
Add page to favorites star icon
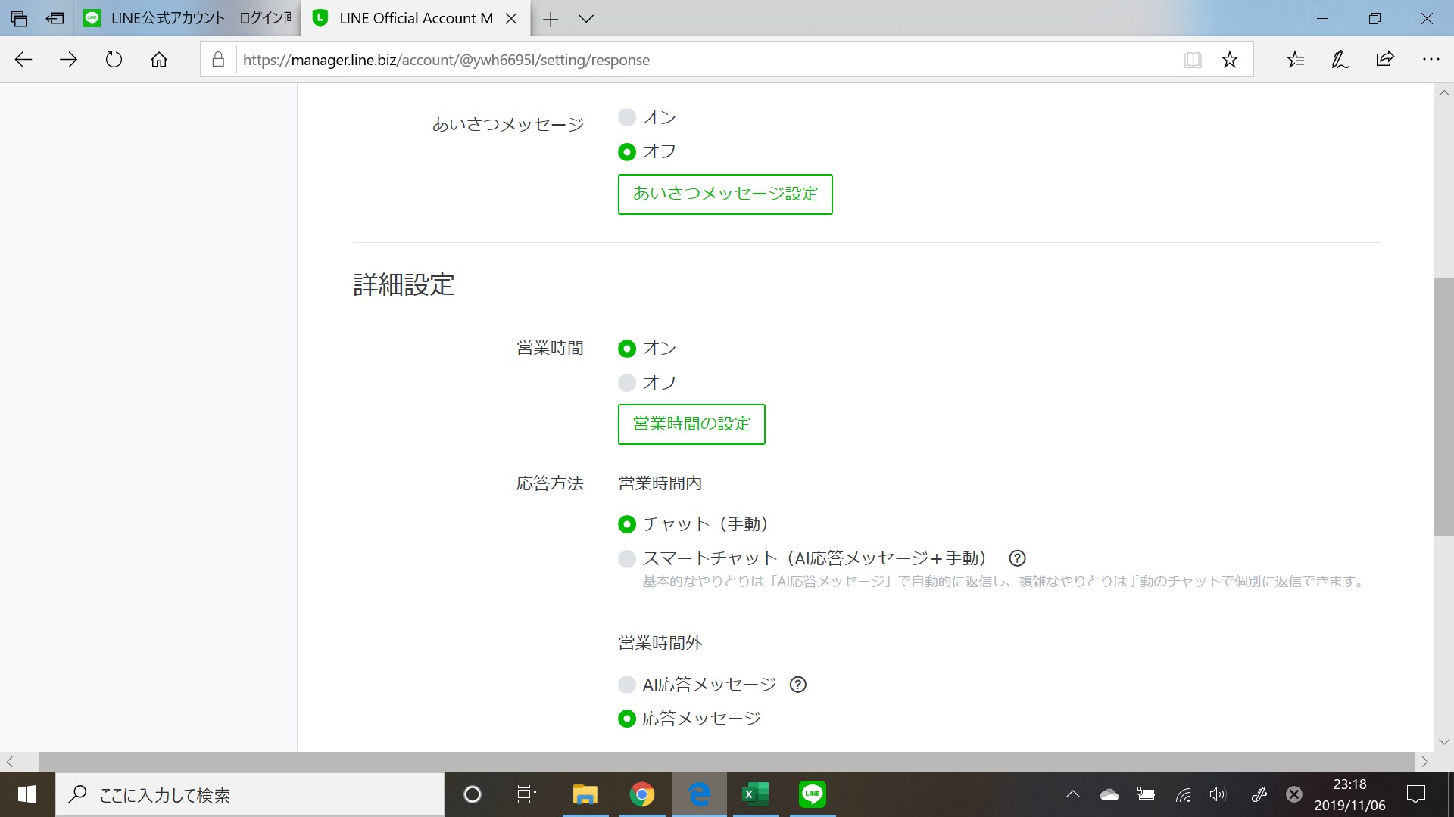click(1230, 59)
